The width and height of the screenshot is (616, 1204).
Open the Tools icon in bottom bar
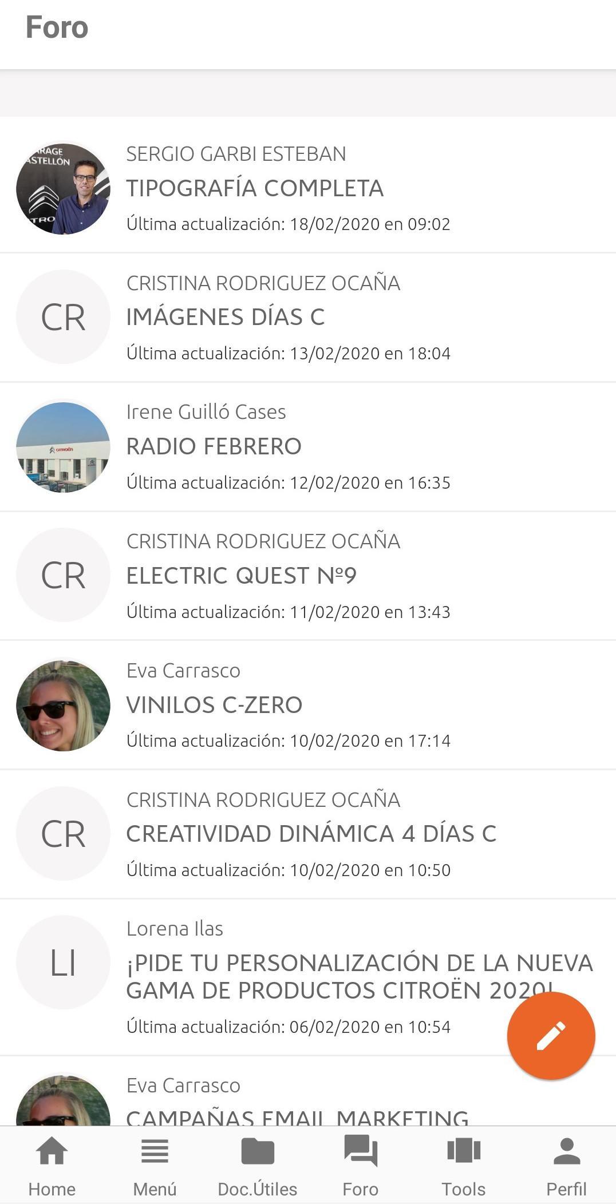pyautogui.click(x=464, y=1151)
